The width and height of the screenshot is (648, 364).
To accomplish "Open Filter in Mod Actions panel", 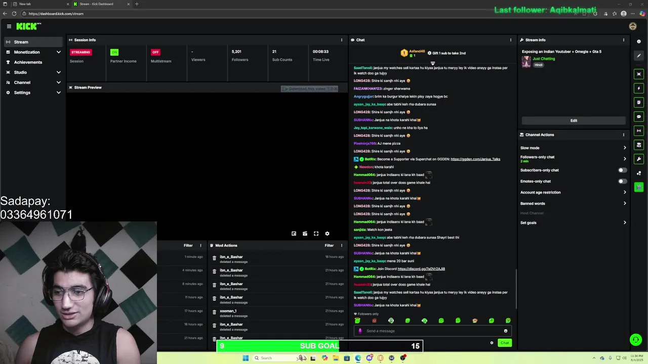I will pos(329,246).
